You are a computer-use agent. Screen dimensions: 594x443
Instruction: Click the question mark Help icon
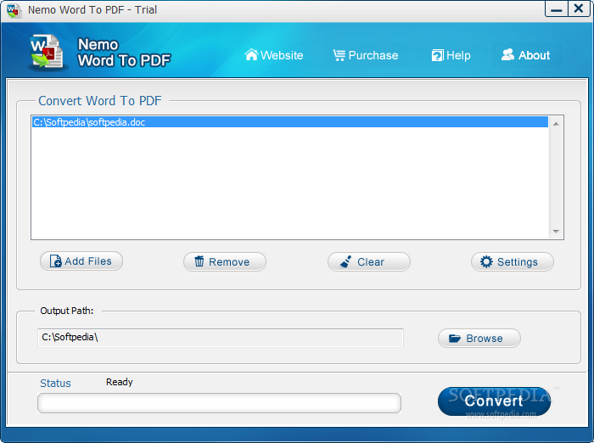click(x=438, y=55)
